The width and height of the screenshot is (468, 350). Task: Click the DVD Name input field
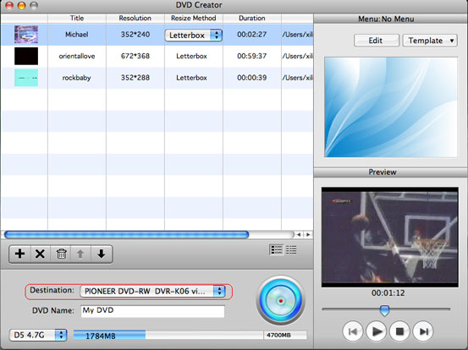(152, 311)
